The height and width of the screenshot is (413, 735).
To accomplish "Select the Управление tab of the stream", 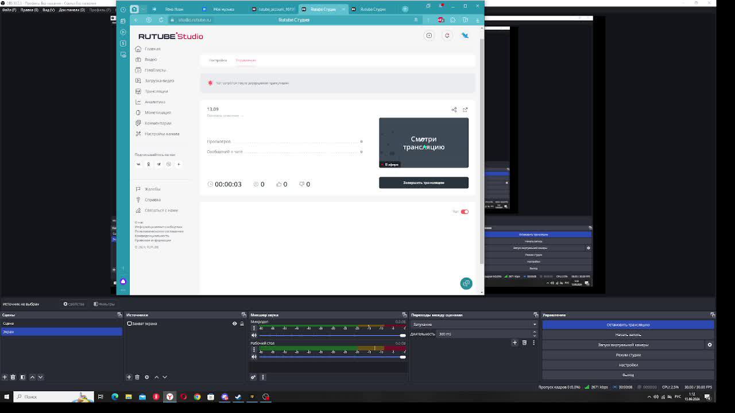I will tap(246, 60).
